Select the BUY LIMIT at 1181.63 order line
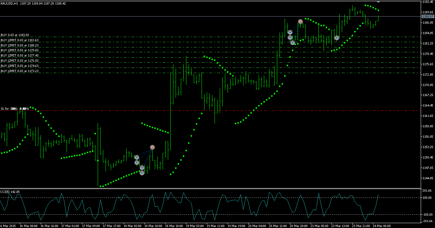The width and height of the screenshot is (435, 228). [19, 40]
